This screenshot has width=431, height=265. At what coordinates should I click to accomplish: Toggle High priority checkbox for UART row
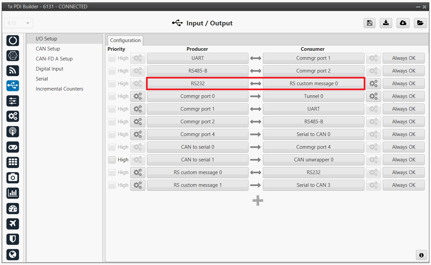(x=112, y=58)
